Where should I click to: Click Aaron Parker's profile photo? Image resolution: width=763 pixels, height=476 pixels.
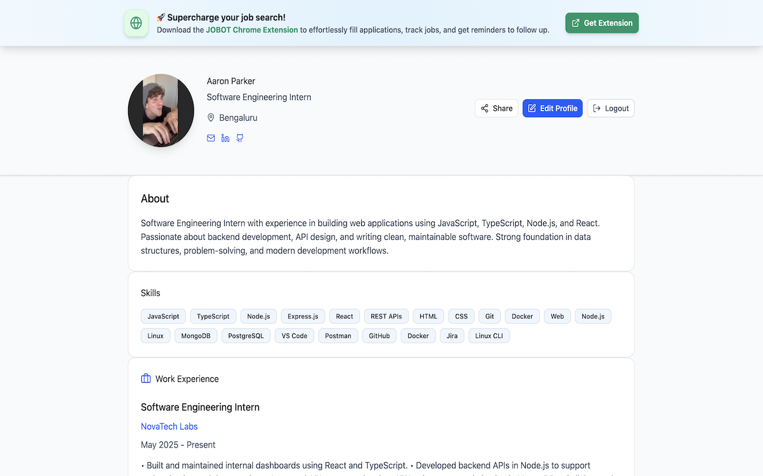pyautogui.click(x=161, y=111)
